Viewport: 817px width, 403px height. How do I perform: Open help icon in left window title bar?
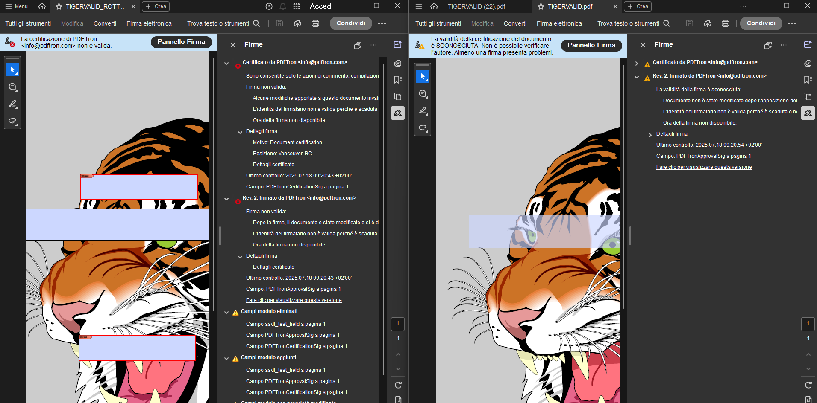pos(269,6)
